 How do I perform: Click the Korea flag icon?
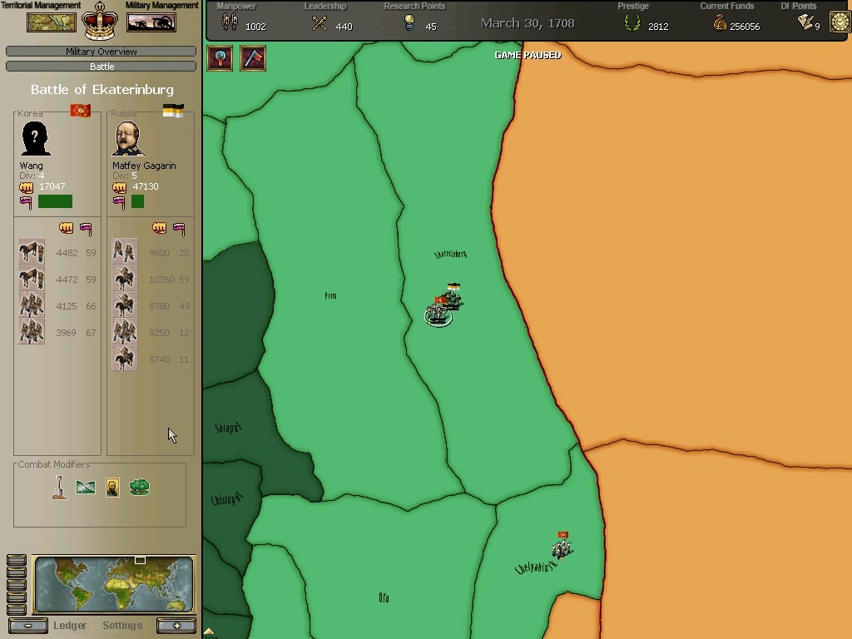tap(81, 111)
